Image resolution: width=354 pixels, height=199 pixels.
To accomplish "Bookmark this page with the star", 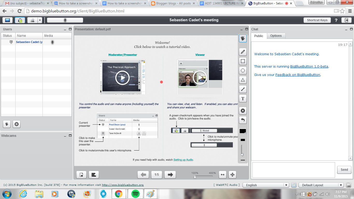I will click(x=342, y=11).
